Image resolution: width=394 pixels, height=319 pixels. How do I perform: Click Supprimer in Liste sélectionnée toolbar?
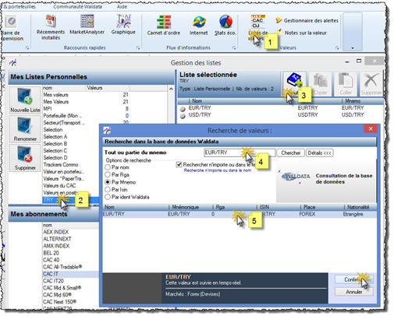tap(371, 83)
